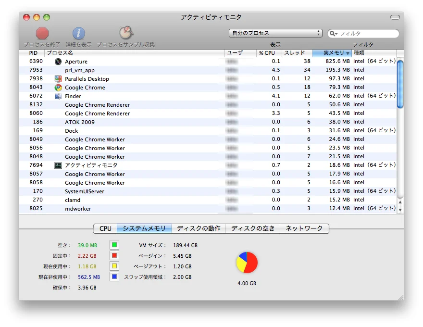Click the blue Inspect info icon
Image resolution: width=423 pixels, height=327 pixels.
[78, 34]
